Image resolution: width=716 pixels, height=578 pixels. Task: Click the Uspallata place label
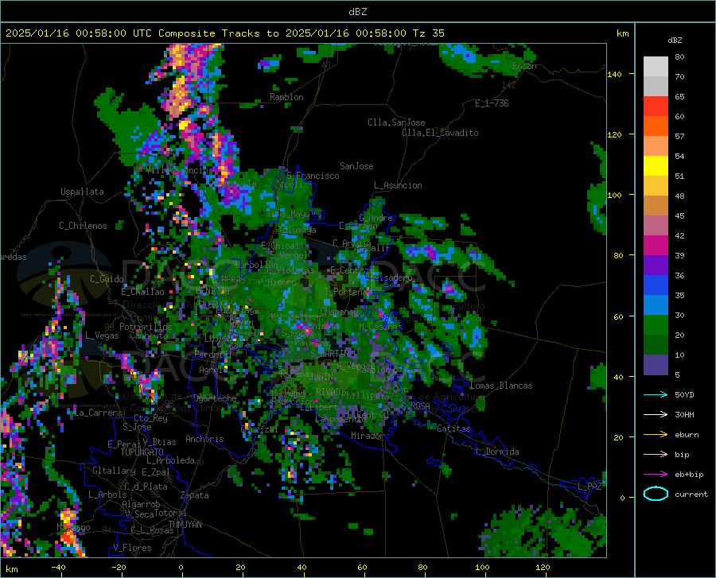(82, 192)
